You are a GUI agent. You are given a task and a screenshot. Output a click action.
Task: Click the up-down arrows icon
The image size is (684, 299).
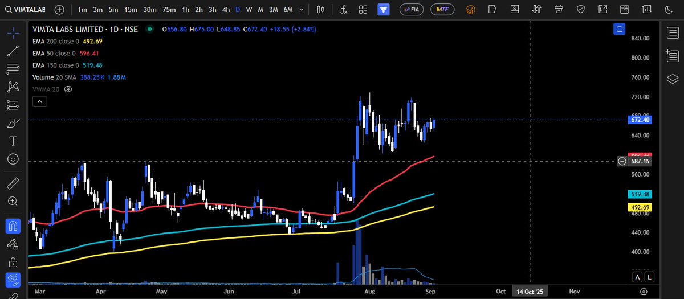[537, 10]
